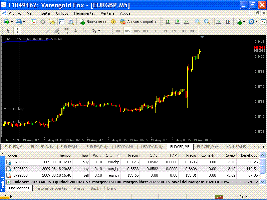Click the Zoom Out magnifier icon
Viewport: 267px width, 200px height.
click(x=207, y=22)
